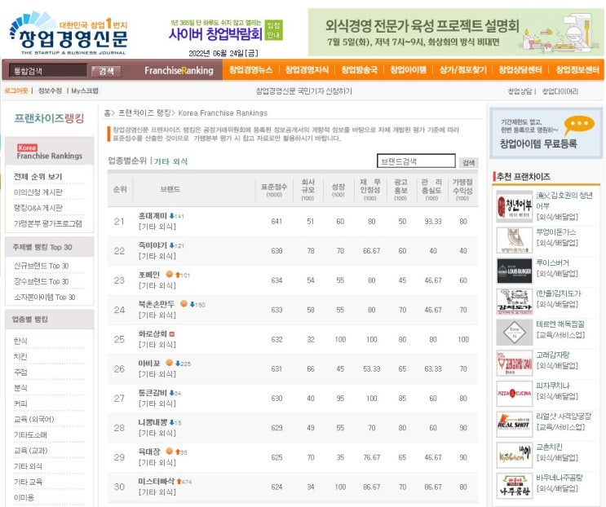Click the Pizza Cucina logo thumbnail
This screenshot has width=606, height=507.
click(515, 394)
